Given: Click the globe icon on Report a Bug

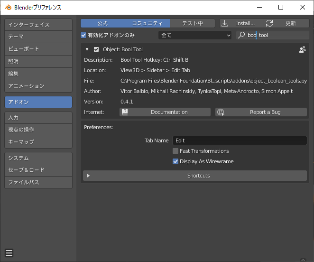Looking at the screenshot, I should 221,112.
